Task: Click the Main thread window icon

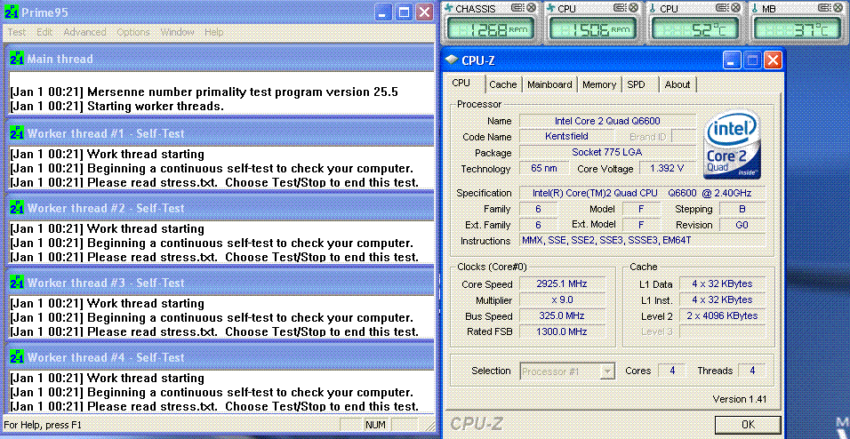Action: [x=17, y=59]
